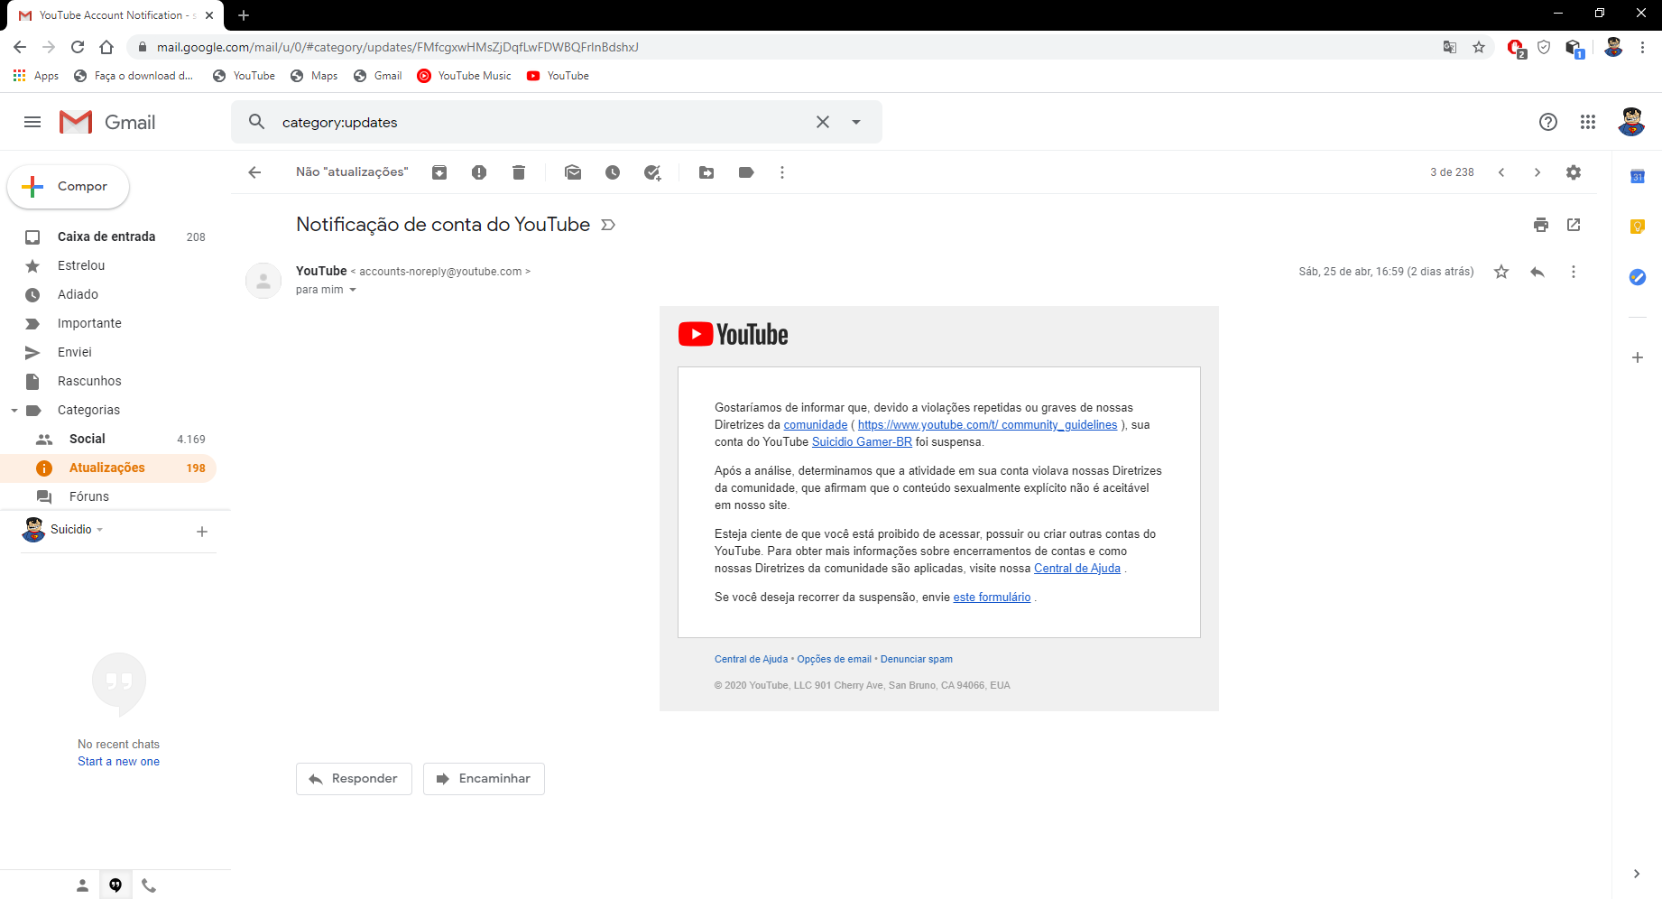Bookmark this page with star icon
This screenshot has width=1662, height=899.
[x=1479, y=47]
